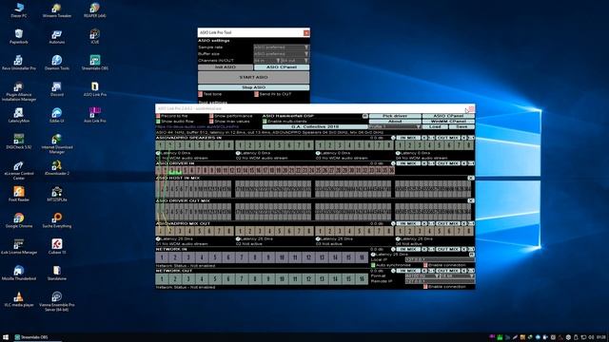Open the eLicenser Control Center icon
Screen dimensions: 609x342
click(x=19, y=170)
